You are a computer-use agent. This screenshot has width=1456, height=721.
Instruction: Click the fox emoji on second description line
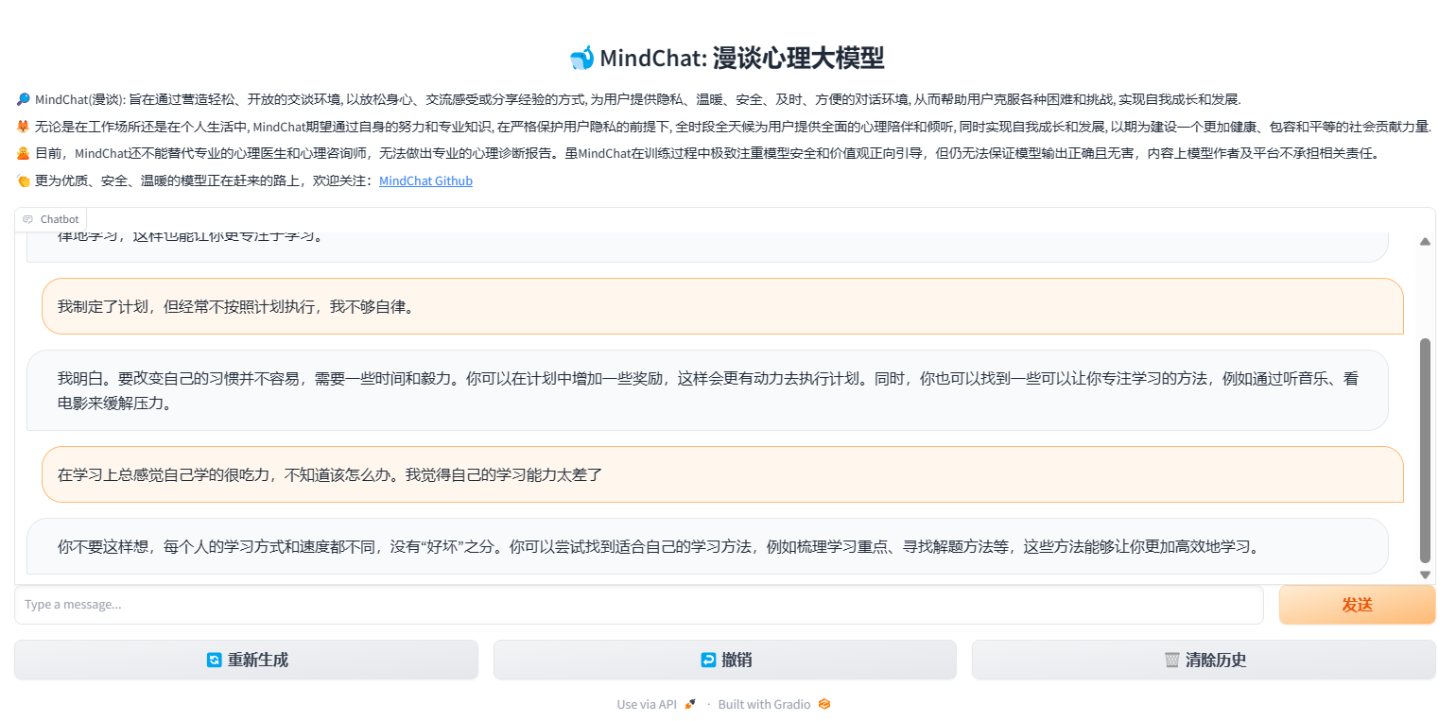pyautogui.click(x=24, y=127)
